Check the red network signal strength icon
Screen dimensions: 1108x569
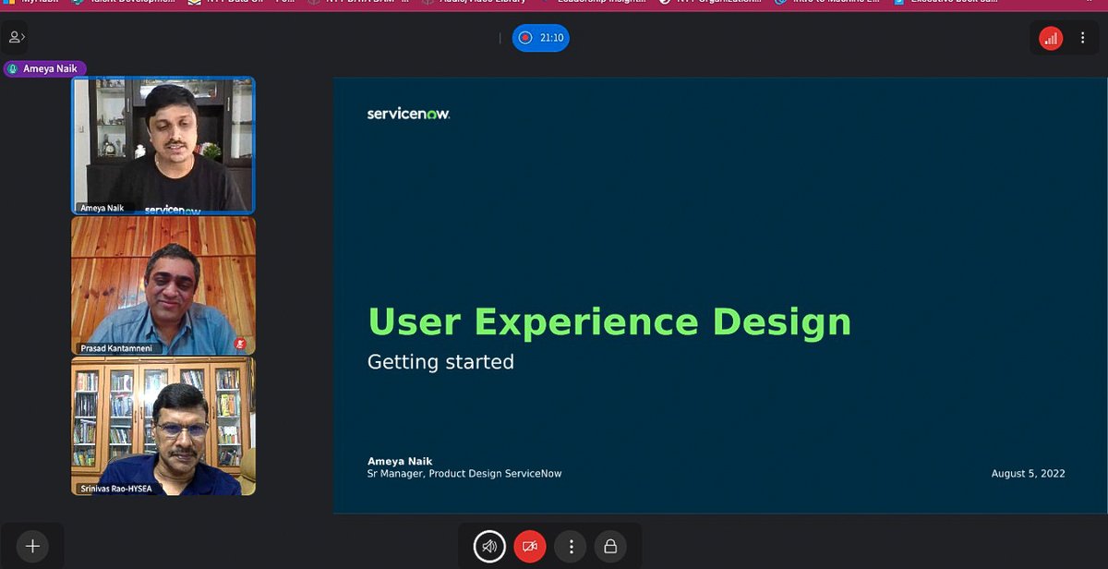1051,38
